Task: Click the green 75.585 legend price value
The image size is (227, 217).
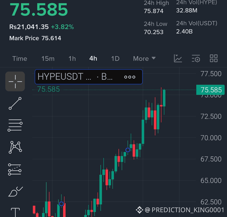Action: (x=48, y=89)
